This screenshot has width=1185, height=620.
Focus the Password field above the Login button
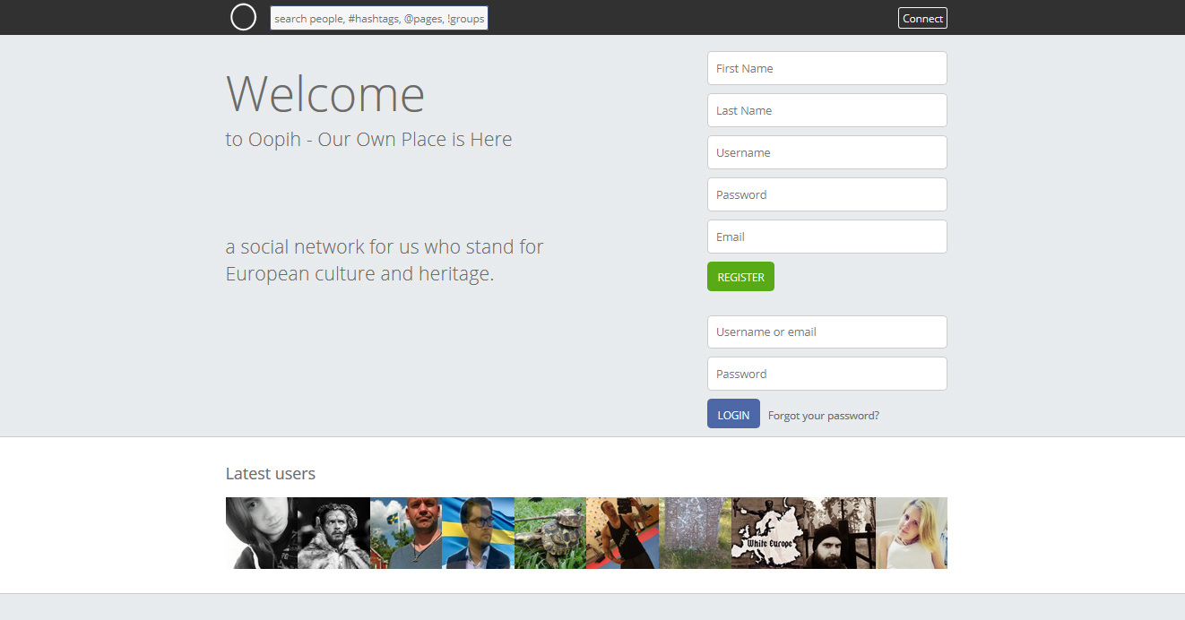pos(826,374)
